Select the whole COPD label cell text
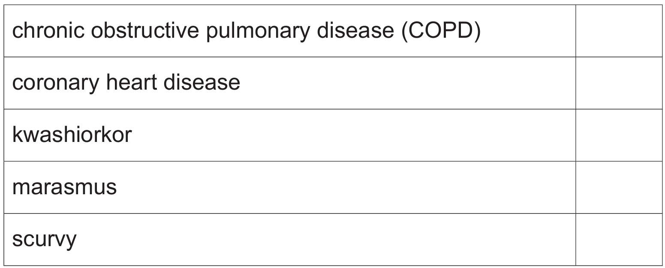This screenshot has height=268, width=665. point(246,32)
